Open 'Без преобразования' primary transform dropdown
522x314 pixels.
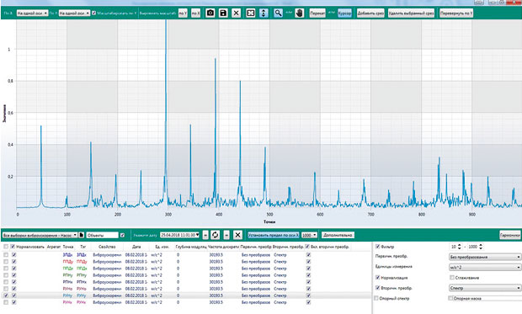pos(485,257)
